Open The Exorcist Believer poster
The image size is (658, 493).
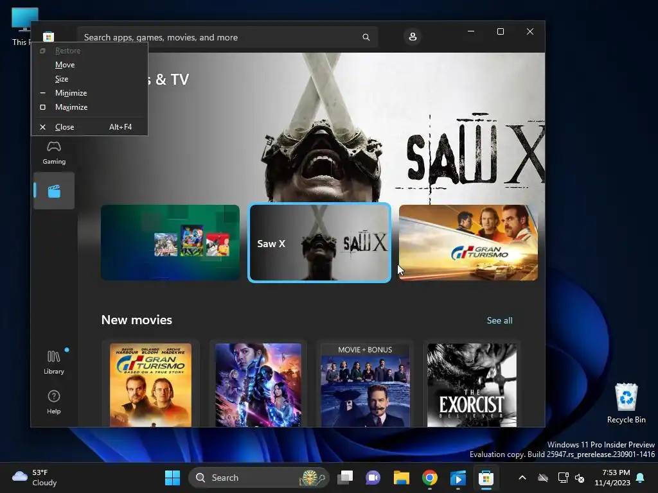click(x=472, y=385)
